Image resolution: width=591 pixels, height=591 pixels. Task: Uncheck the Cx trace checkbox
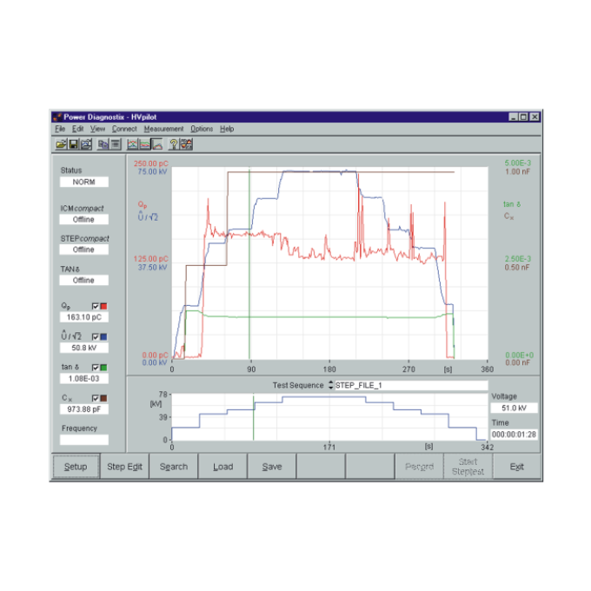tap(95, 398)
